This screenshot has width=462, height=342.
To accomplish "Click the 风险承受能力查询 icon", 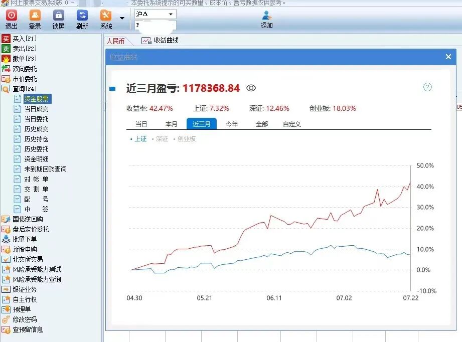I will pyautogui.click(x=6, y=279).
